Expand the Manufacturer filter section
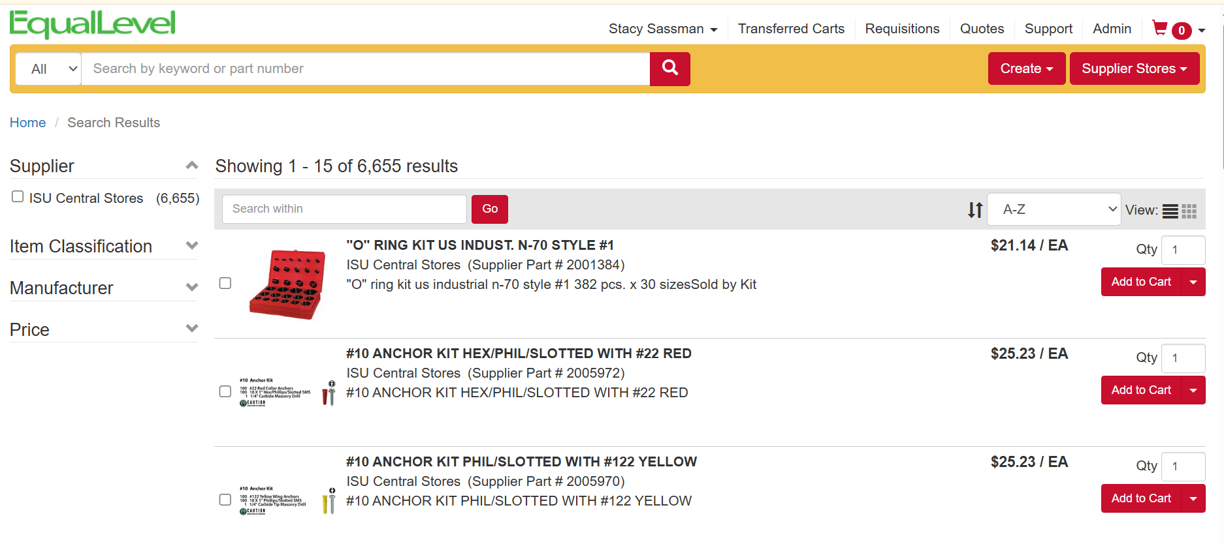The height and width of the screenshot is (544, 1224). tap(191, 287)
